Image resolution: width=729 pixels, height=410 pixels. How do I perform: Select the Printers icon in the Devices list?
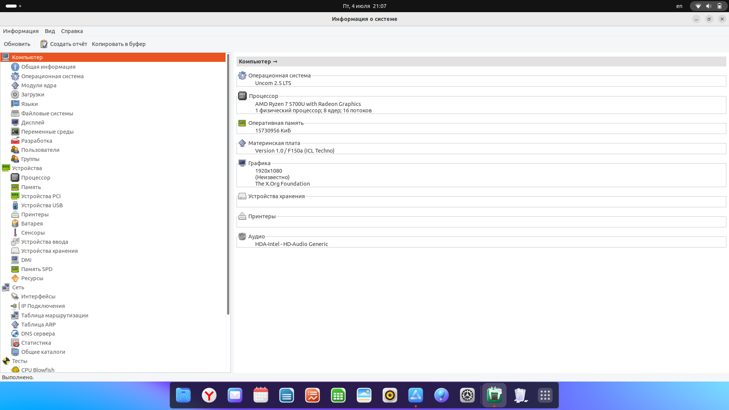[15, 214]
